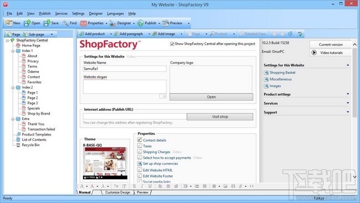This screenshot has width=360, height=203.
Task: Click the New project toolbar icon
Action: pyautogui.click(x=9, y=23)
